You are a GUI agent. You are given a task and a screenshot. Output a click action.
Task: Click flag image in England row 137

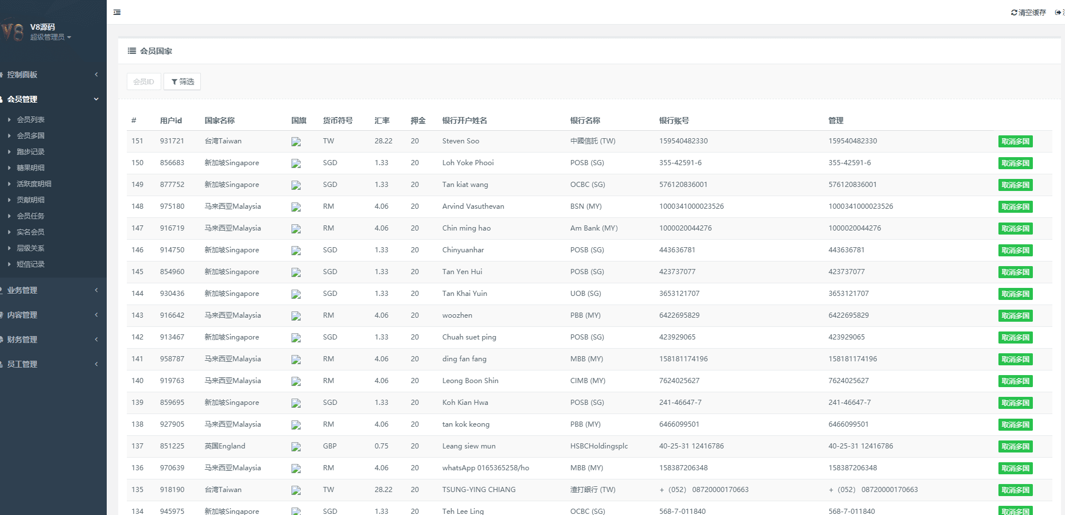coord(296,447)
